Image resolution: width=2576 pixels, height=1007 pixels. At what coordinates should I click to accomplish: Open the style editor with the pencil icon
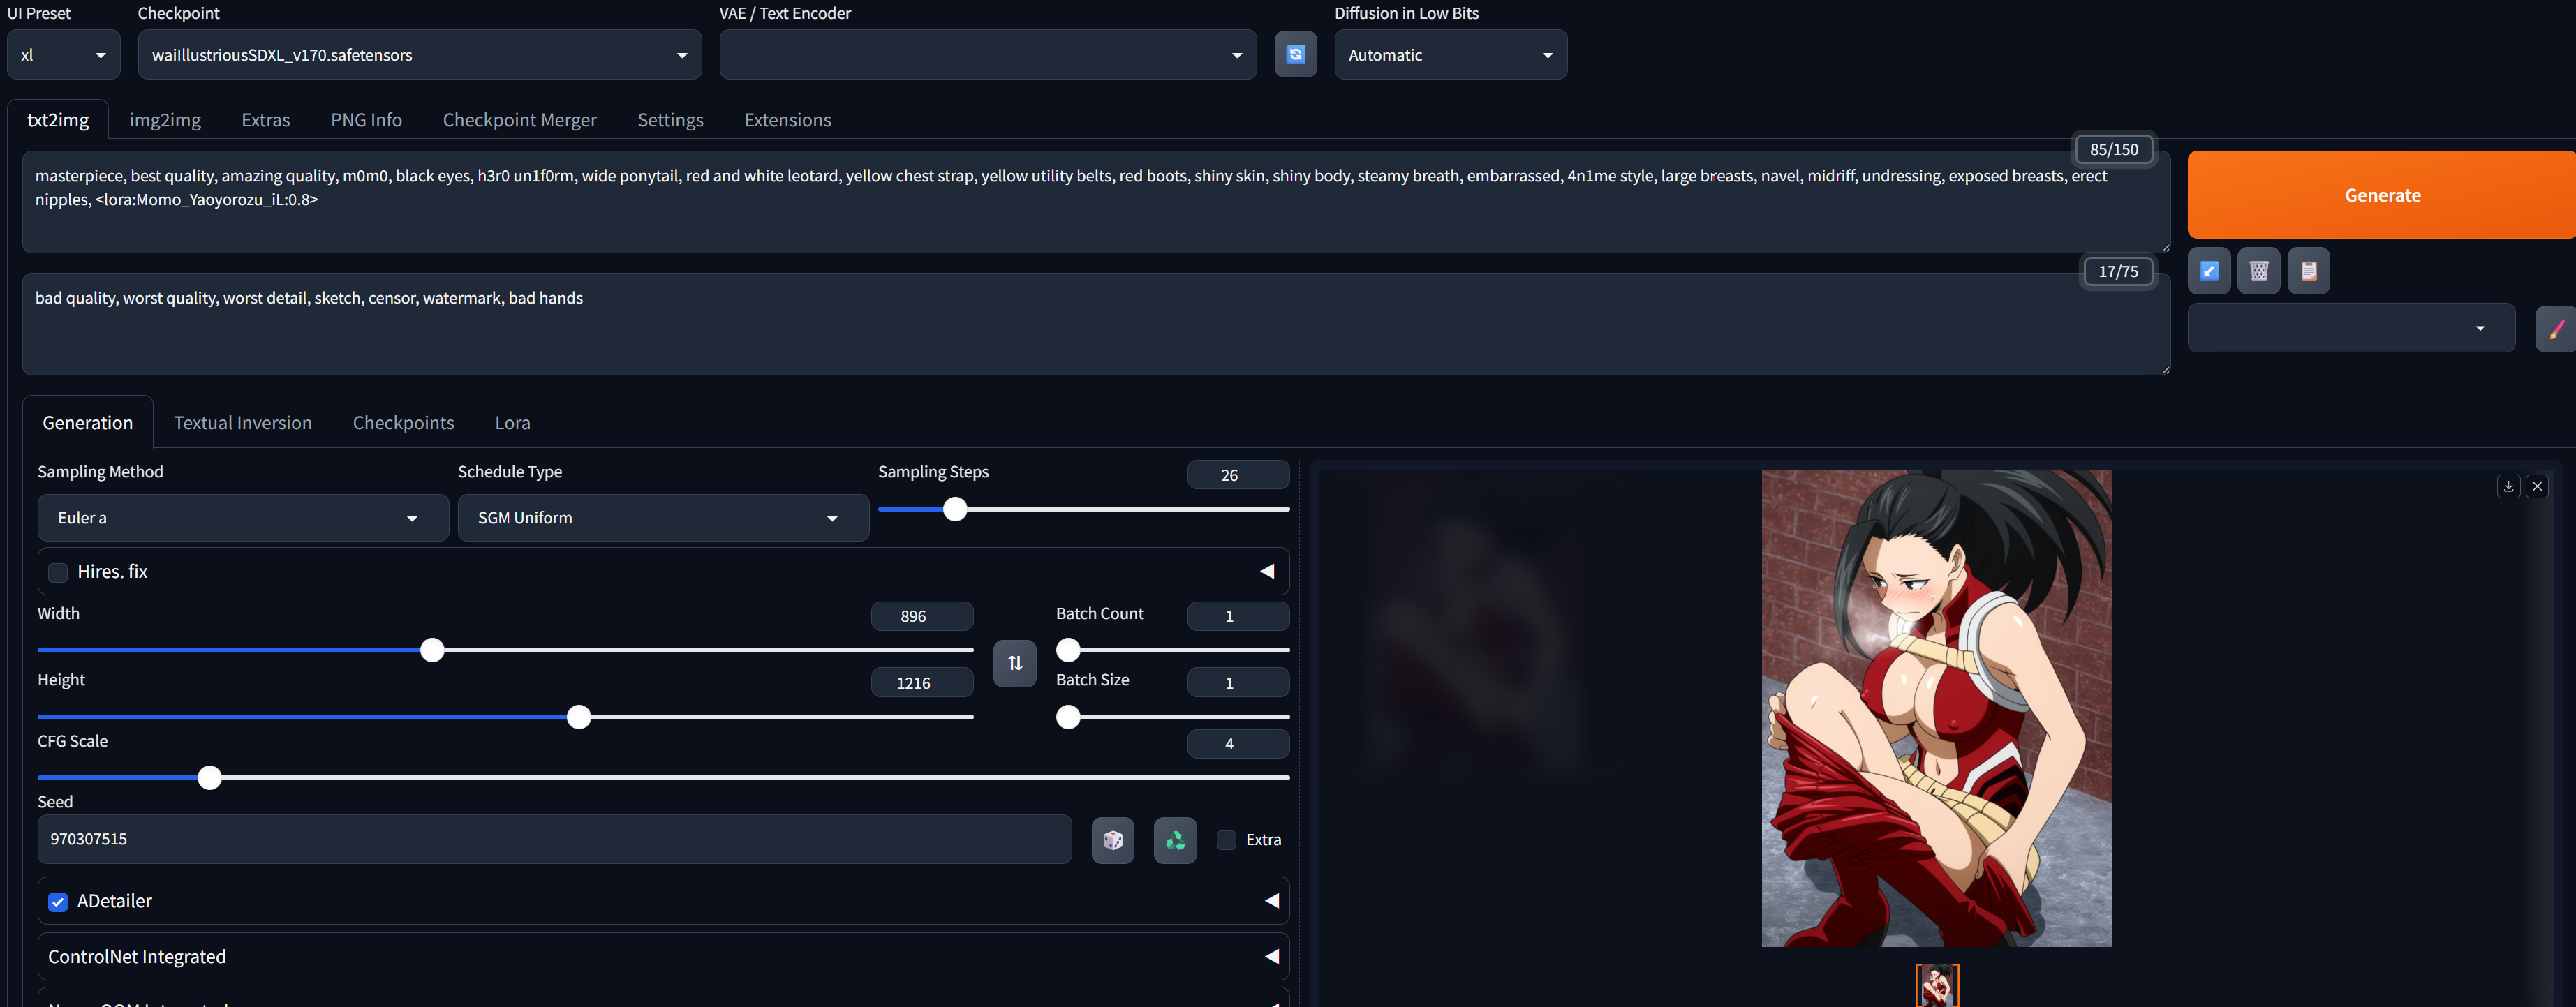(x=2556, y=329)
